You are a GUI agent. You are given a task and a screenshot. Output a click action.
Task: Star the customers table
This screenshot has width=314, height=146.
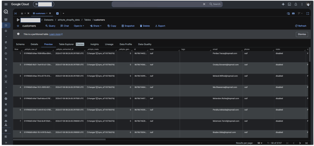pyautogui.click(x=18, y=26)
